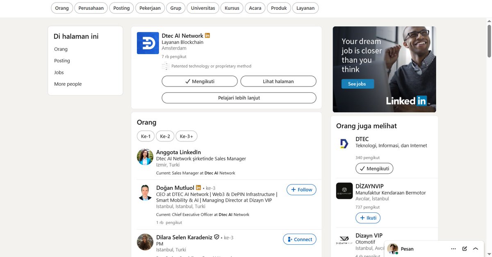Filter results by Acara
The width and height of the screenshot is (492, 257).
coord(255,8)
